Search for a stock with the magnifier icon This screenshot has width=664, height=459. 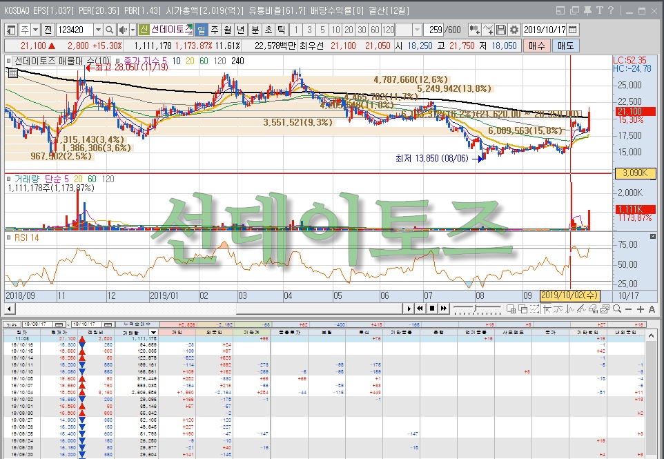109,30
